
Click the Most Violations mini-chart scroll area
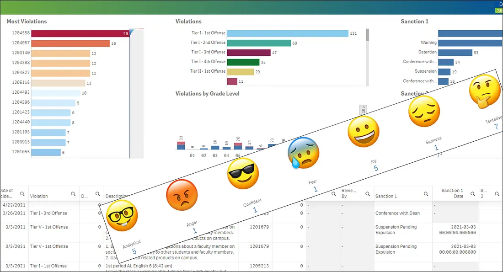click(136, 91)
